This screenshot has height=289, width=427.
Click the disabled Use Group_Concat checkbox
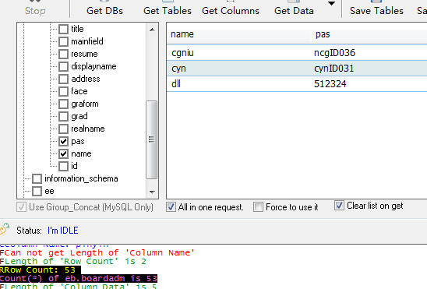click(x=21, y=207)
